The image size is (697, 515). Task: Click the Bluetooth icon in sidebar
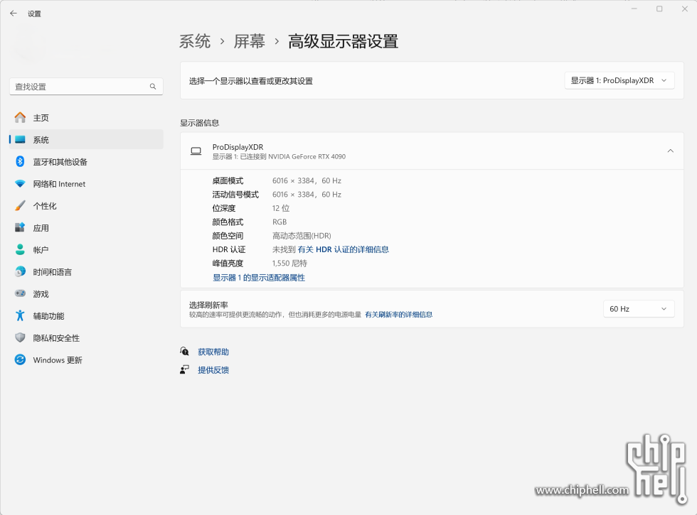coord(20,162)
